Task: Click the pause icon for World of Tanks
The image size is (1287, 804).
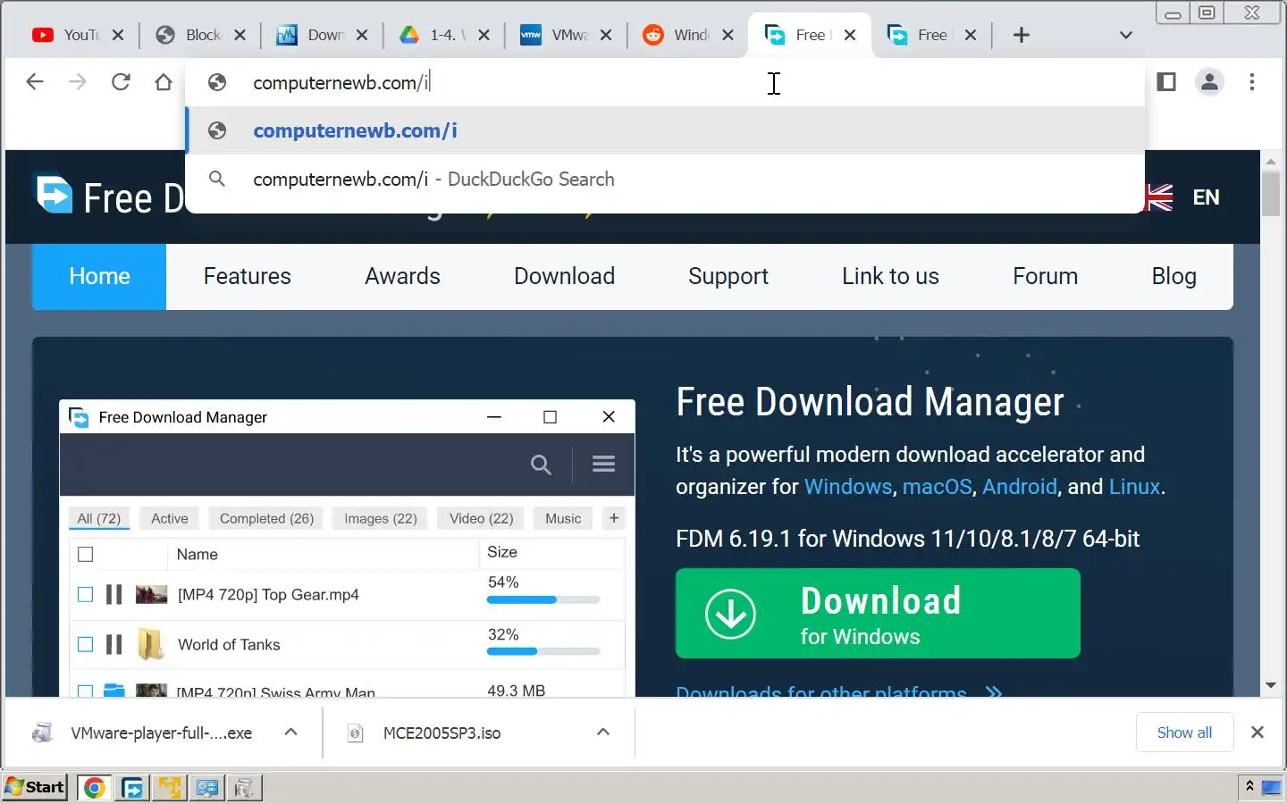Action: tap(114, 644)
